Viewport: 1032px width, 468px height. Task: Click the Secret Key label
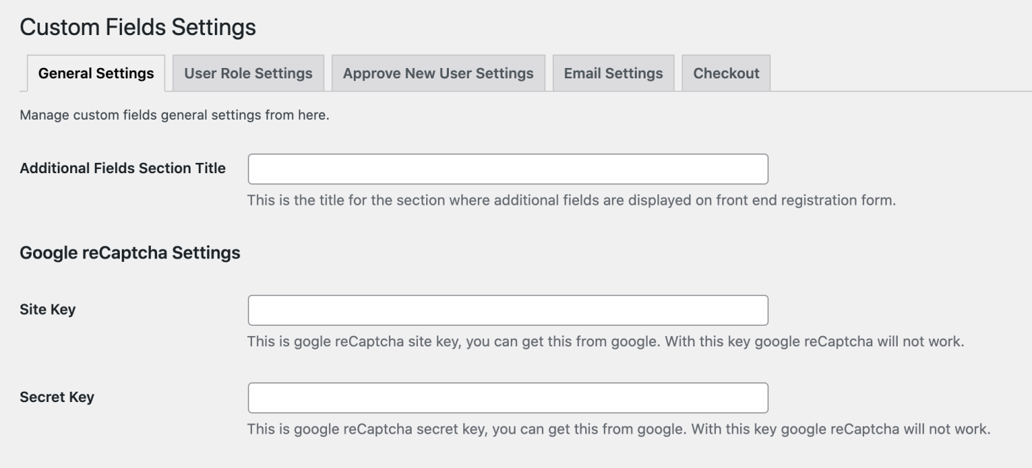click(56, 397)
